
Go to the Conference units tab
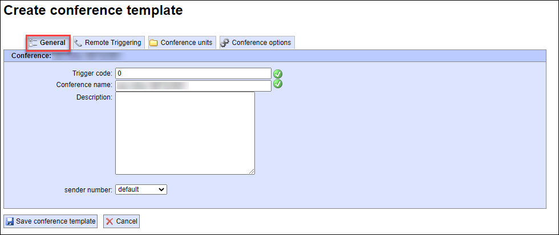(182, 43)
